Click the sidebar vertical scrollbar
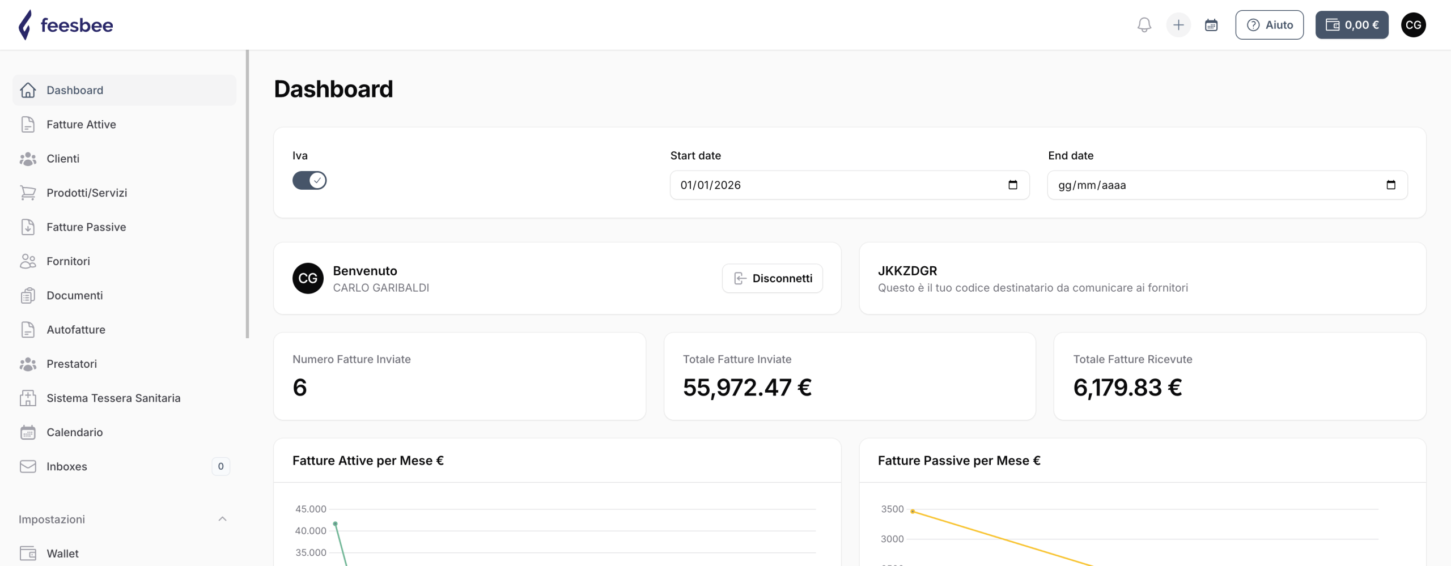 (247, 194)
